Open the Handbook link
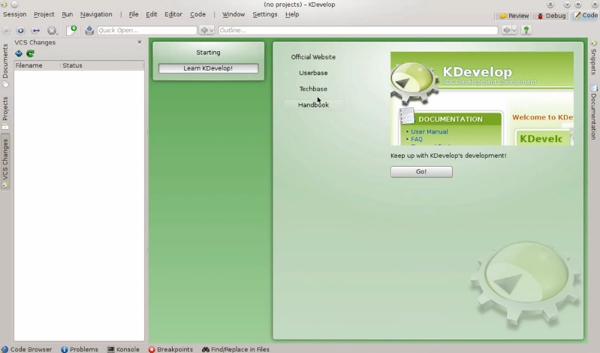 (x=313, y=105)
